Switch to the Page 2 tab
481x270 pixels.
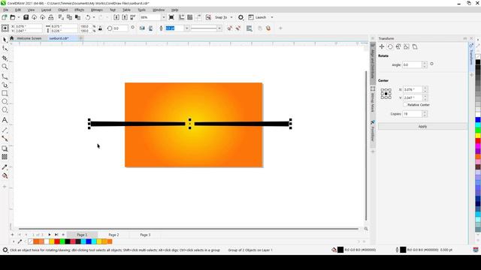pyautogui.click(x=113, y=235)
